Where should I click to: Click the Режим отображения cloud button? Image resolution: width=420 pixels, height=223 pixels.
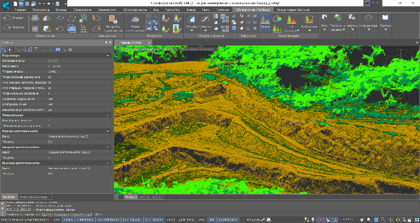pyautogui.click(x=135, y=23)
